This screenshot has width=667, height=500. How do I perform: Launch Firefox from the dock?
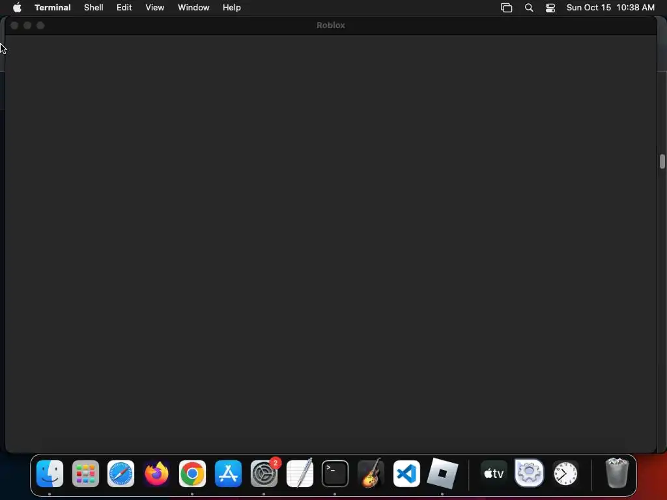[x=156, y=473]
